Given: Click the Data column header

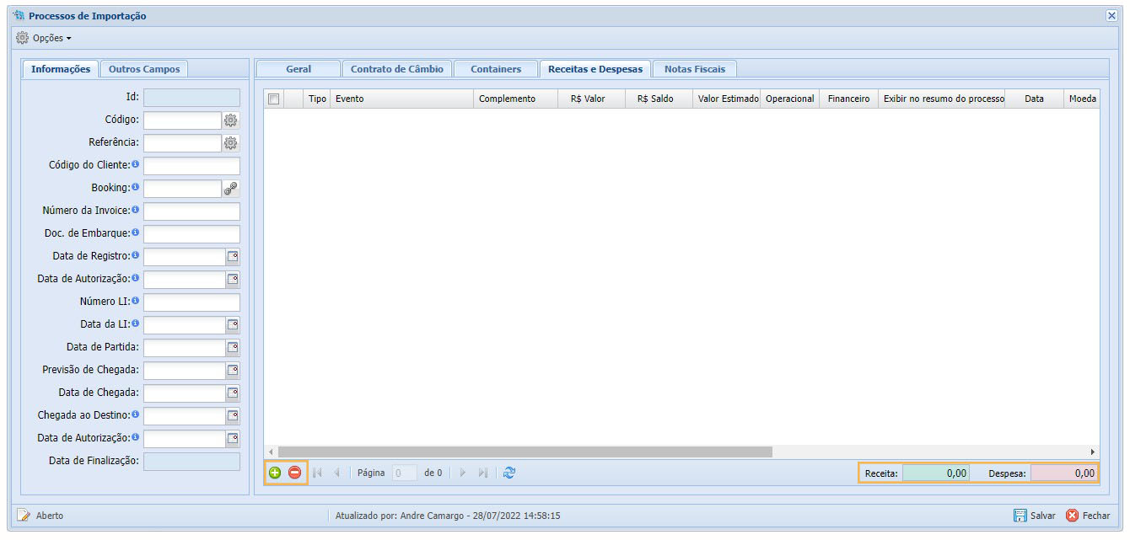Looking at the screenshot, I should (x=1035, y=99).
